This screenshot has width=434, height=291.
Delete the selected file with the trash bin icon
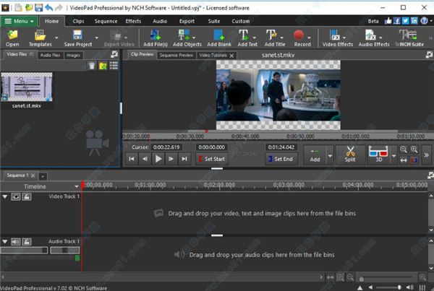[91, 66]
